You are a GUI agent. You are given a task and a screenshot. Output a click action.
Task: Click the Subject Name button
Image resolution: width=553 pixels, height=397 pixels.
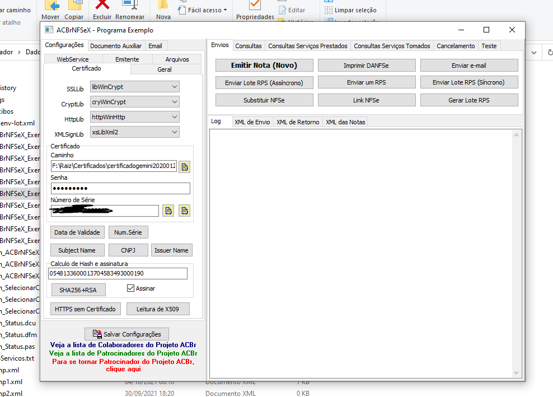(x=77, y=250)
